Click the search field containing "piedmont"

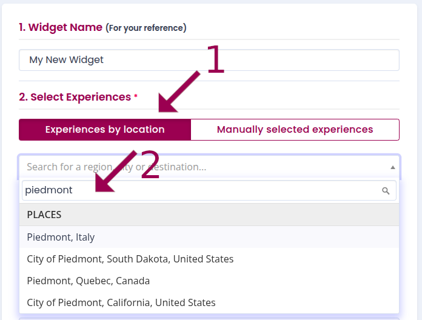click(200, 190)
